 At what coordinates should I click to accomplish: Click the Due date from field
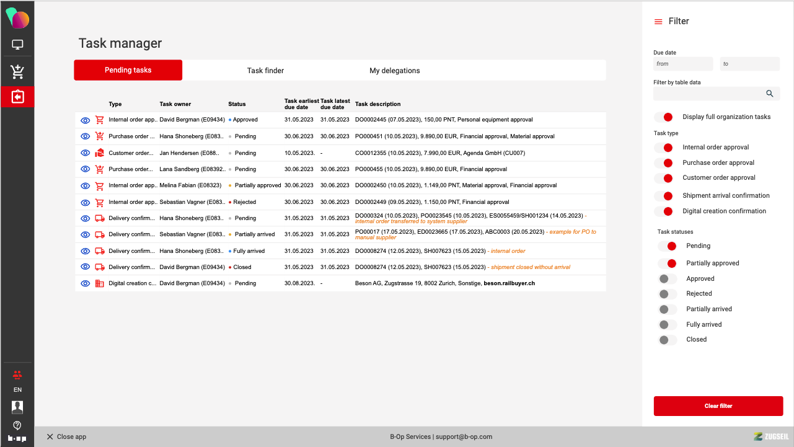pos(683,64)
